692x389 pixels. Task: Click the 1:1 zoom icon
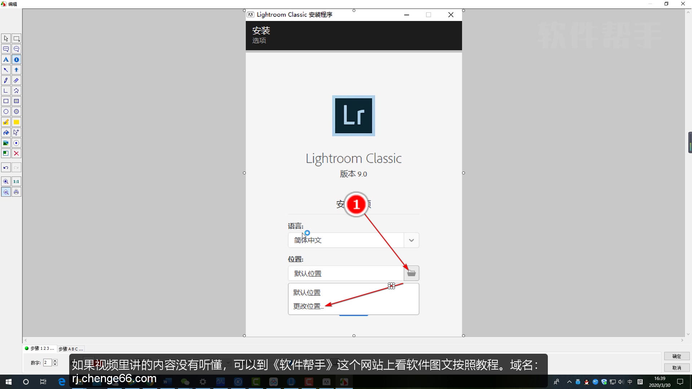coord(16,182)
